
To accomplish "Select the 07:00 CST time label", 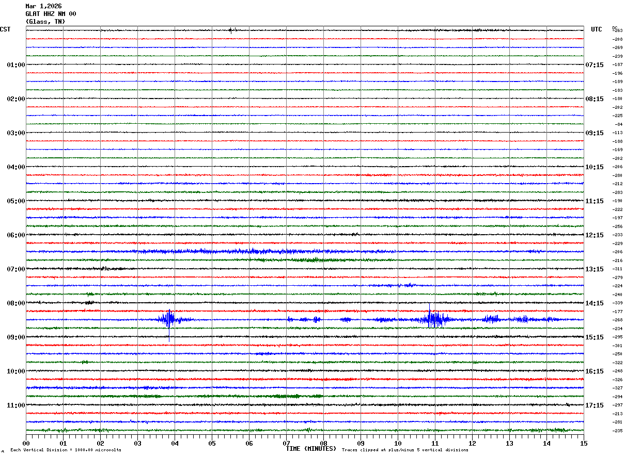I will pyautogui.click(x=16, y=269).
